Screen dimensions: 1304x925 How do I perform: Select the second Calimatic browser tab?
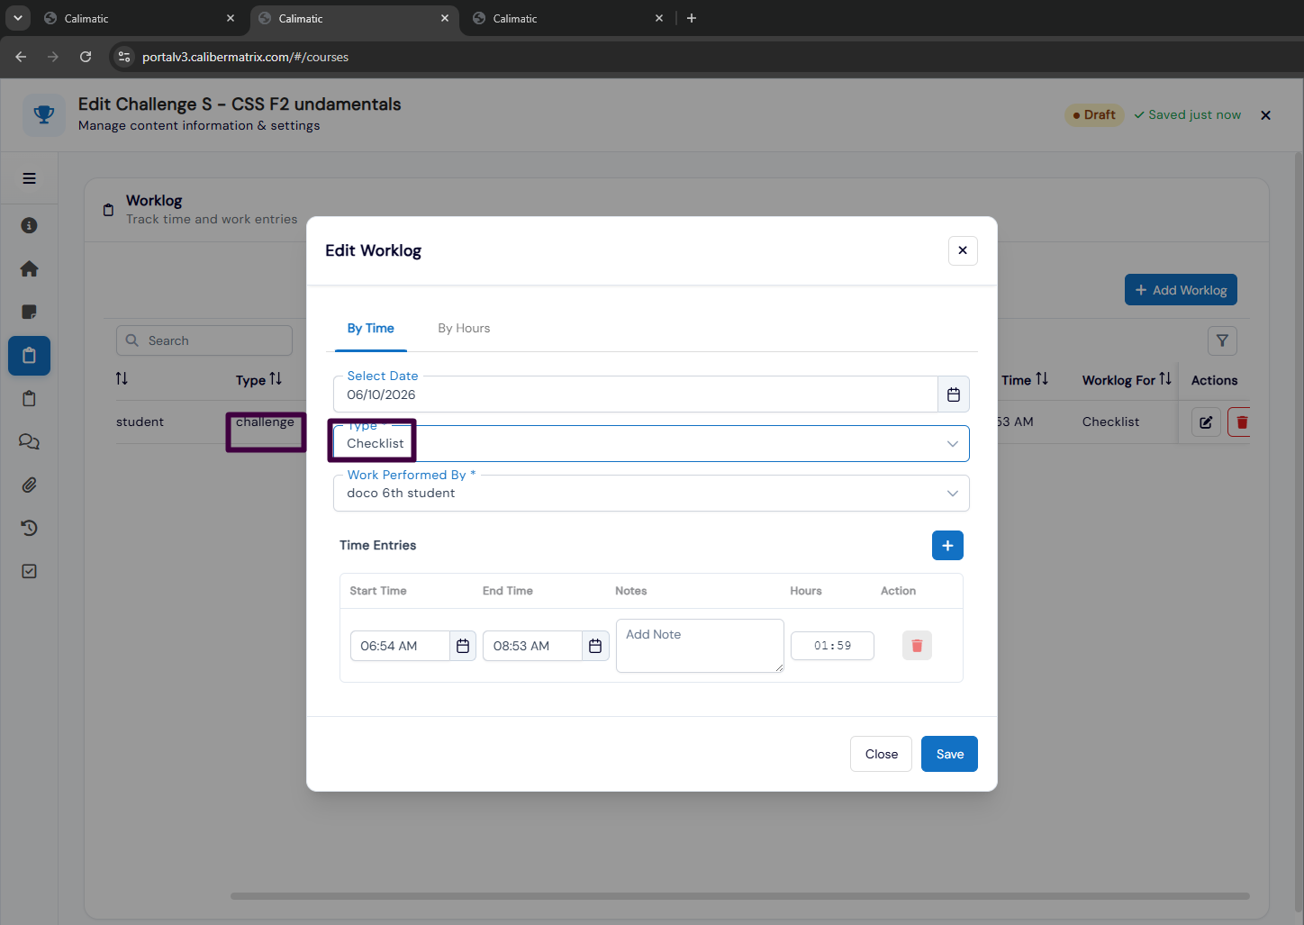coord(353,18)
